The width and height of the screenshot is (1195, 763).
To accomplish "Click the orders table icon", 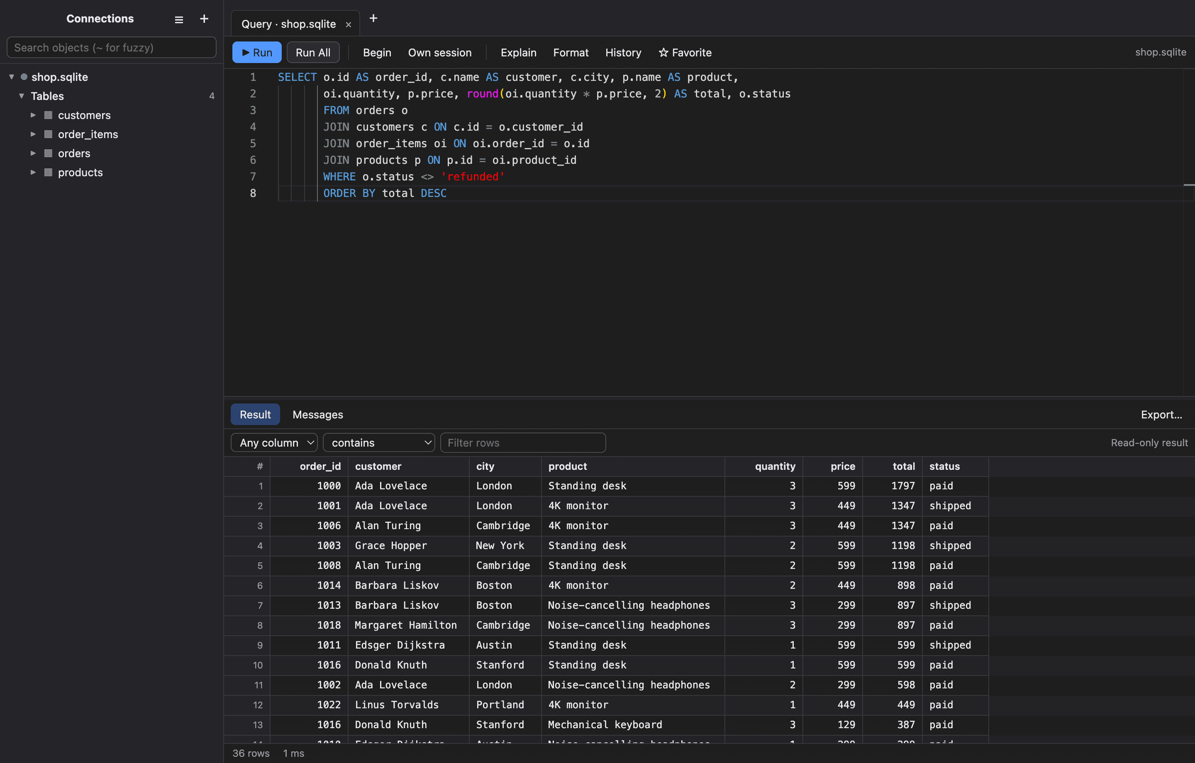I will pyautogui.click(x=48, y=153).
